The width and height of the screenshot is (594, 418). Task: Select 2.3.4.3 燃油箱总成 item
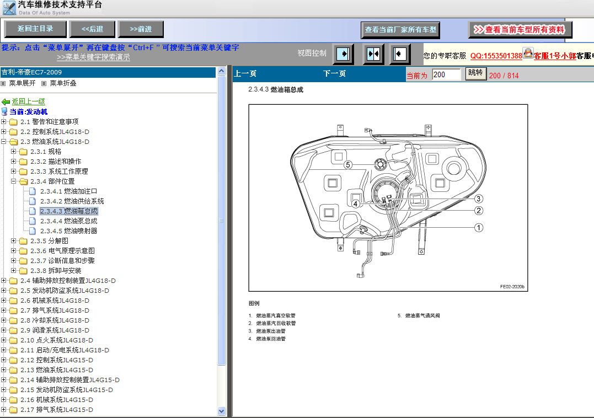(69, 211)
